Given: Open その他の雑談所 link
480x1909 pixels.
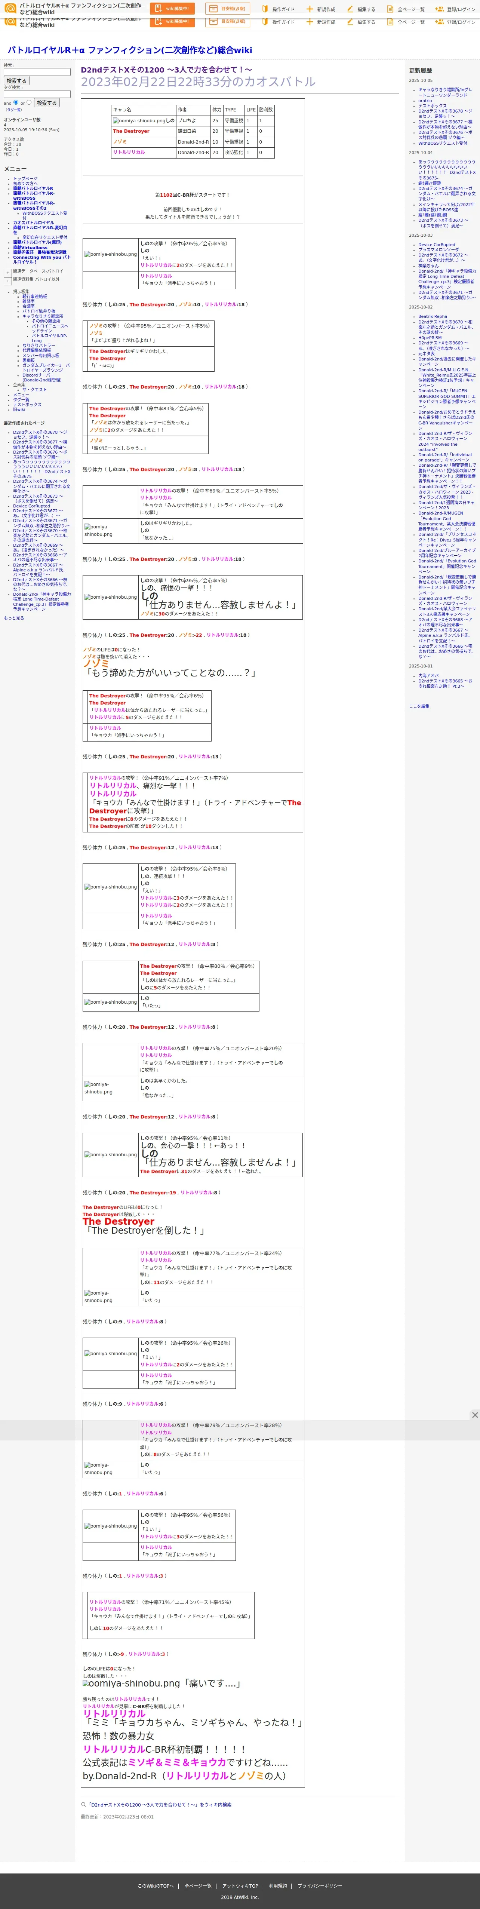Looking at the screenshot, I should [x=46, y=321].
